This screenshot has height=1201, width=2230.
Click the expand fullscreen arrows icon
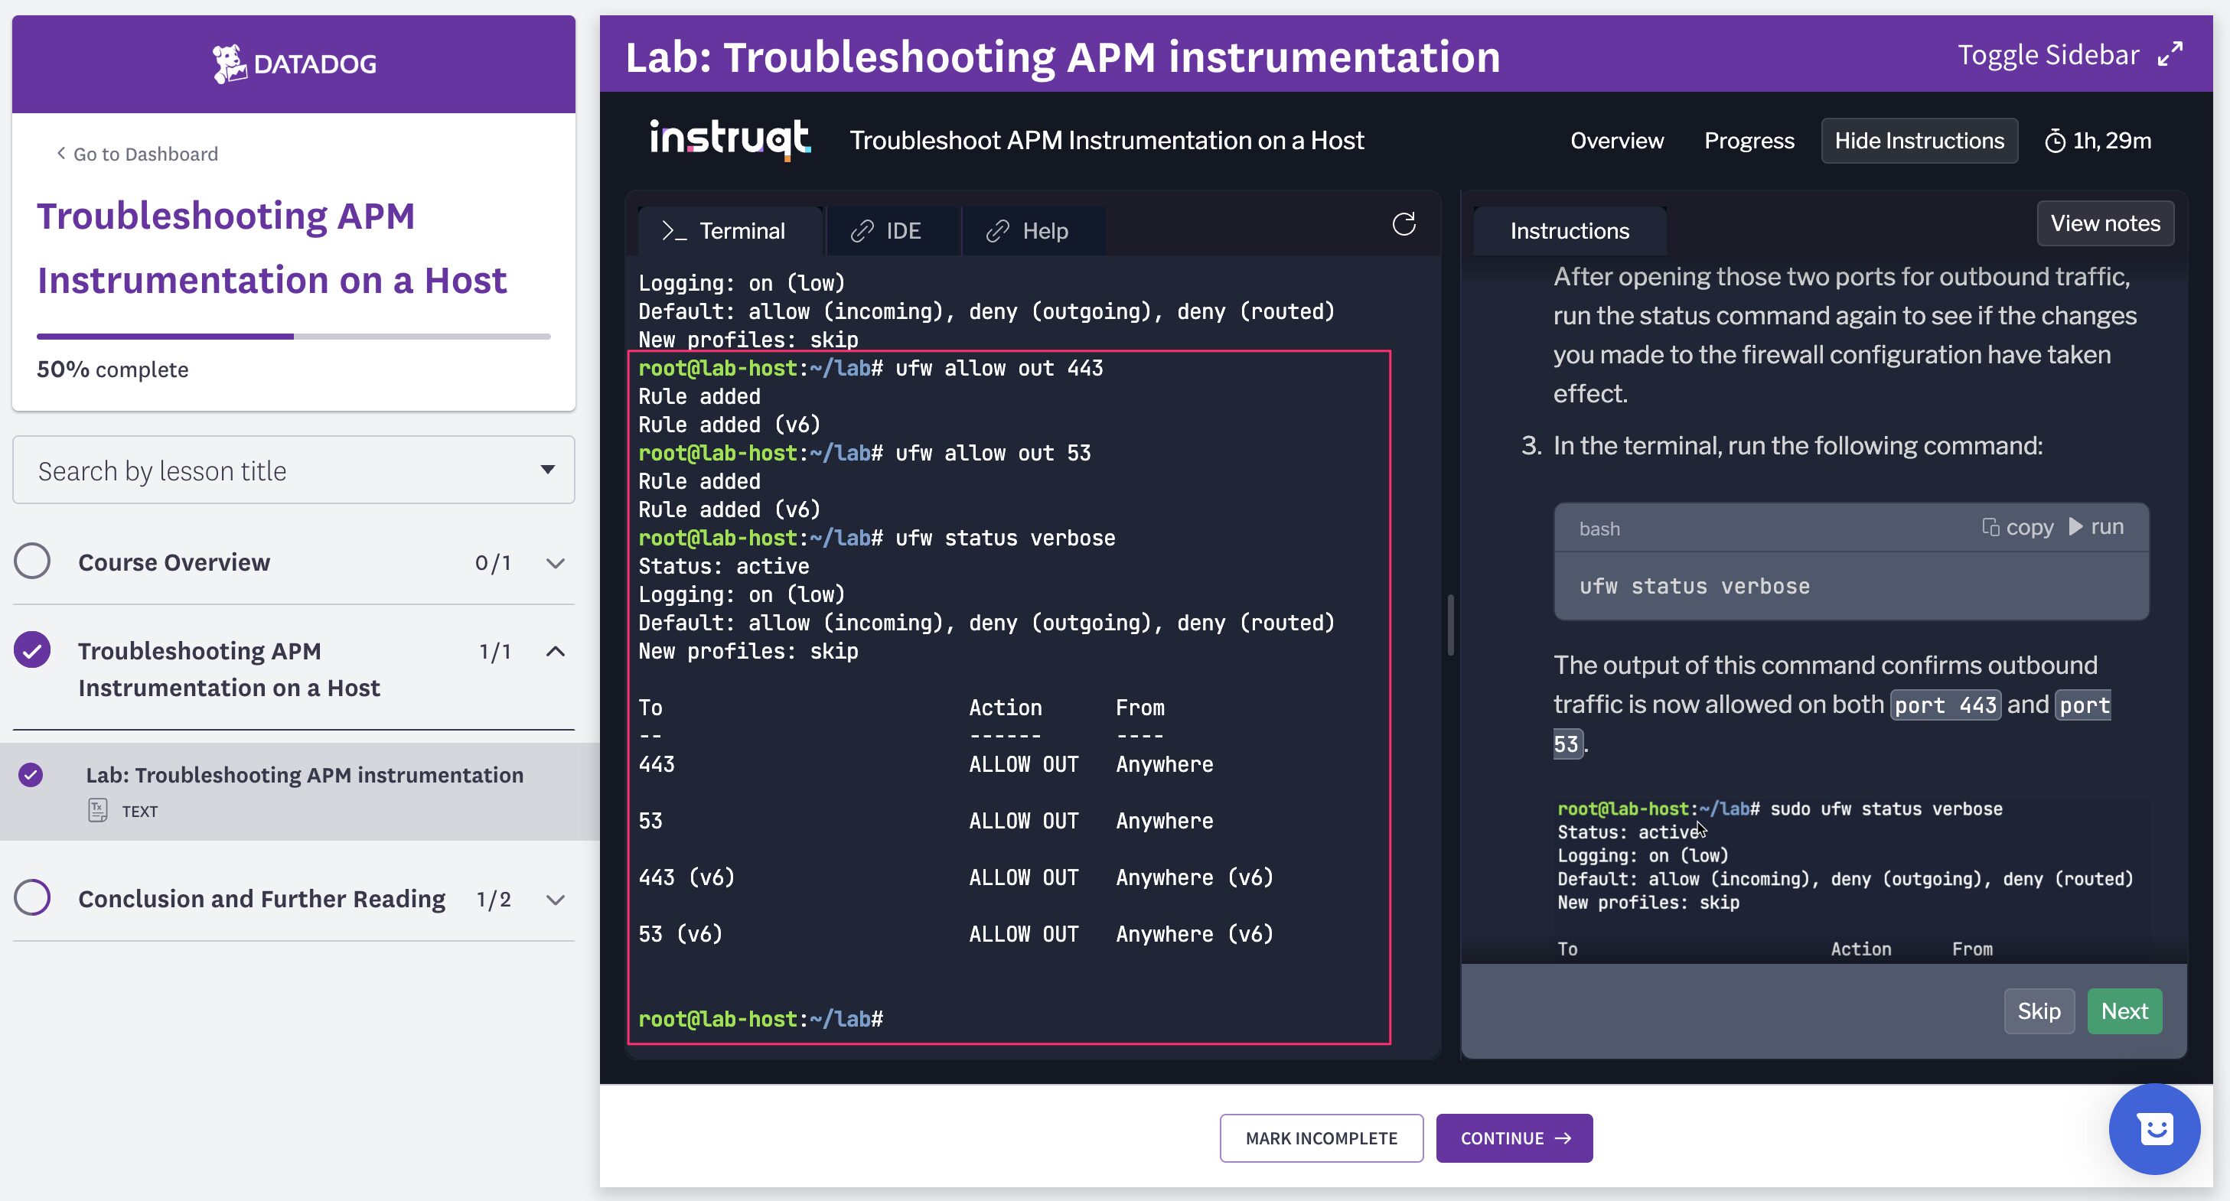(2170, 54)
